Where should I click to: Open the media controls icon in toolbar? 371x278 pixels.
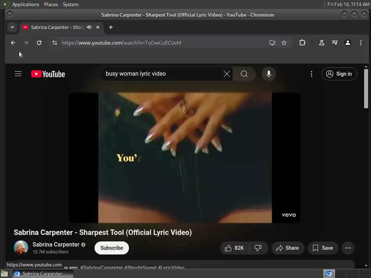point(334,43)
